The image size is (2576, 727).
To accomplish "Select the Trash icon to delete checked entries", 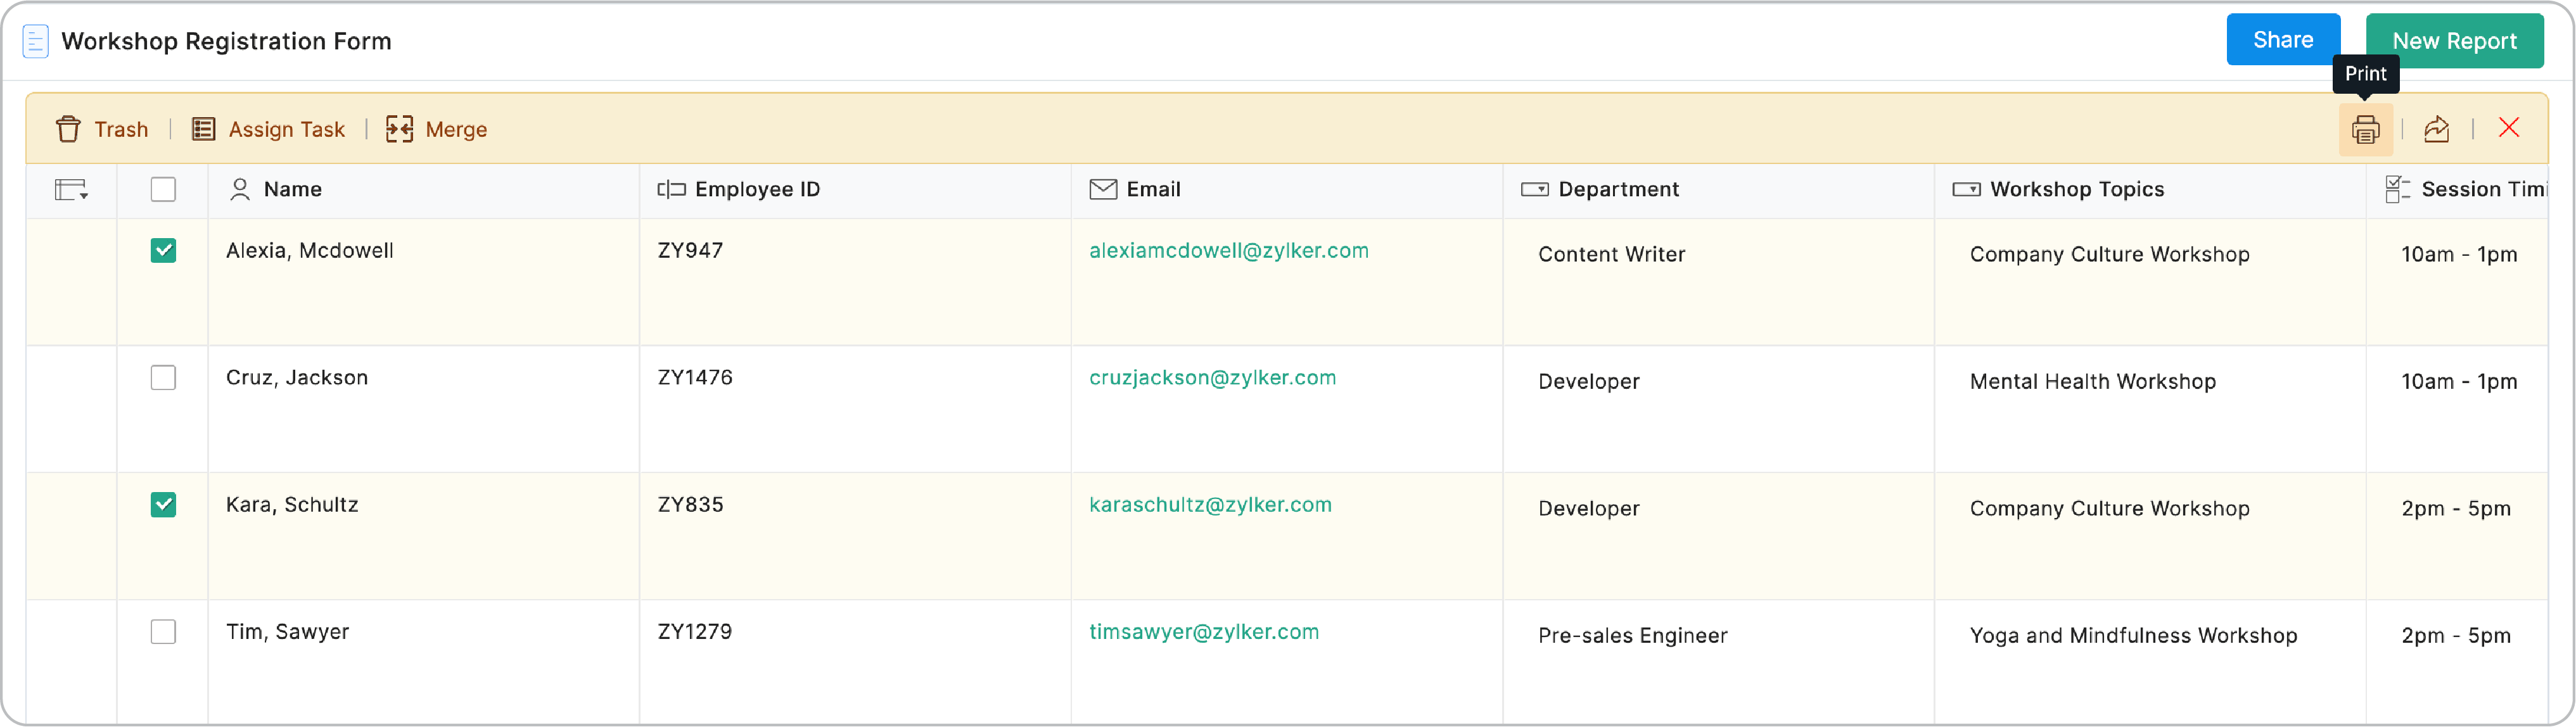I will pyautogui.click(x=68, y=128).
